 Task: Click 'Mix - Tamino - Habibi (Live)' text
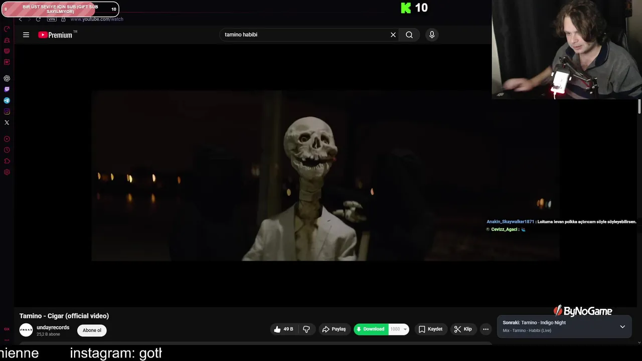tap(527, 330)
